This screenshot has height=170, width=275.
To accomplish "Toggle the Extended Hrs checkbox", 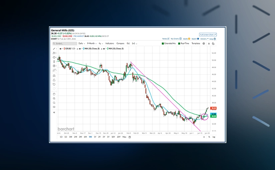I will 163,44.
